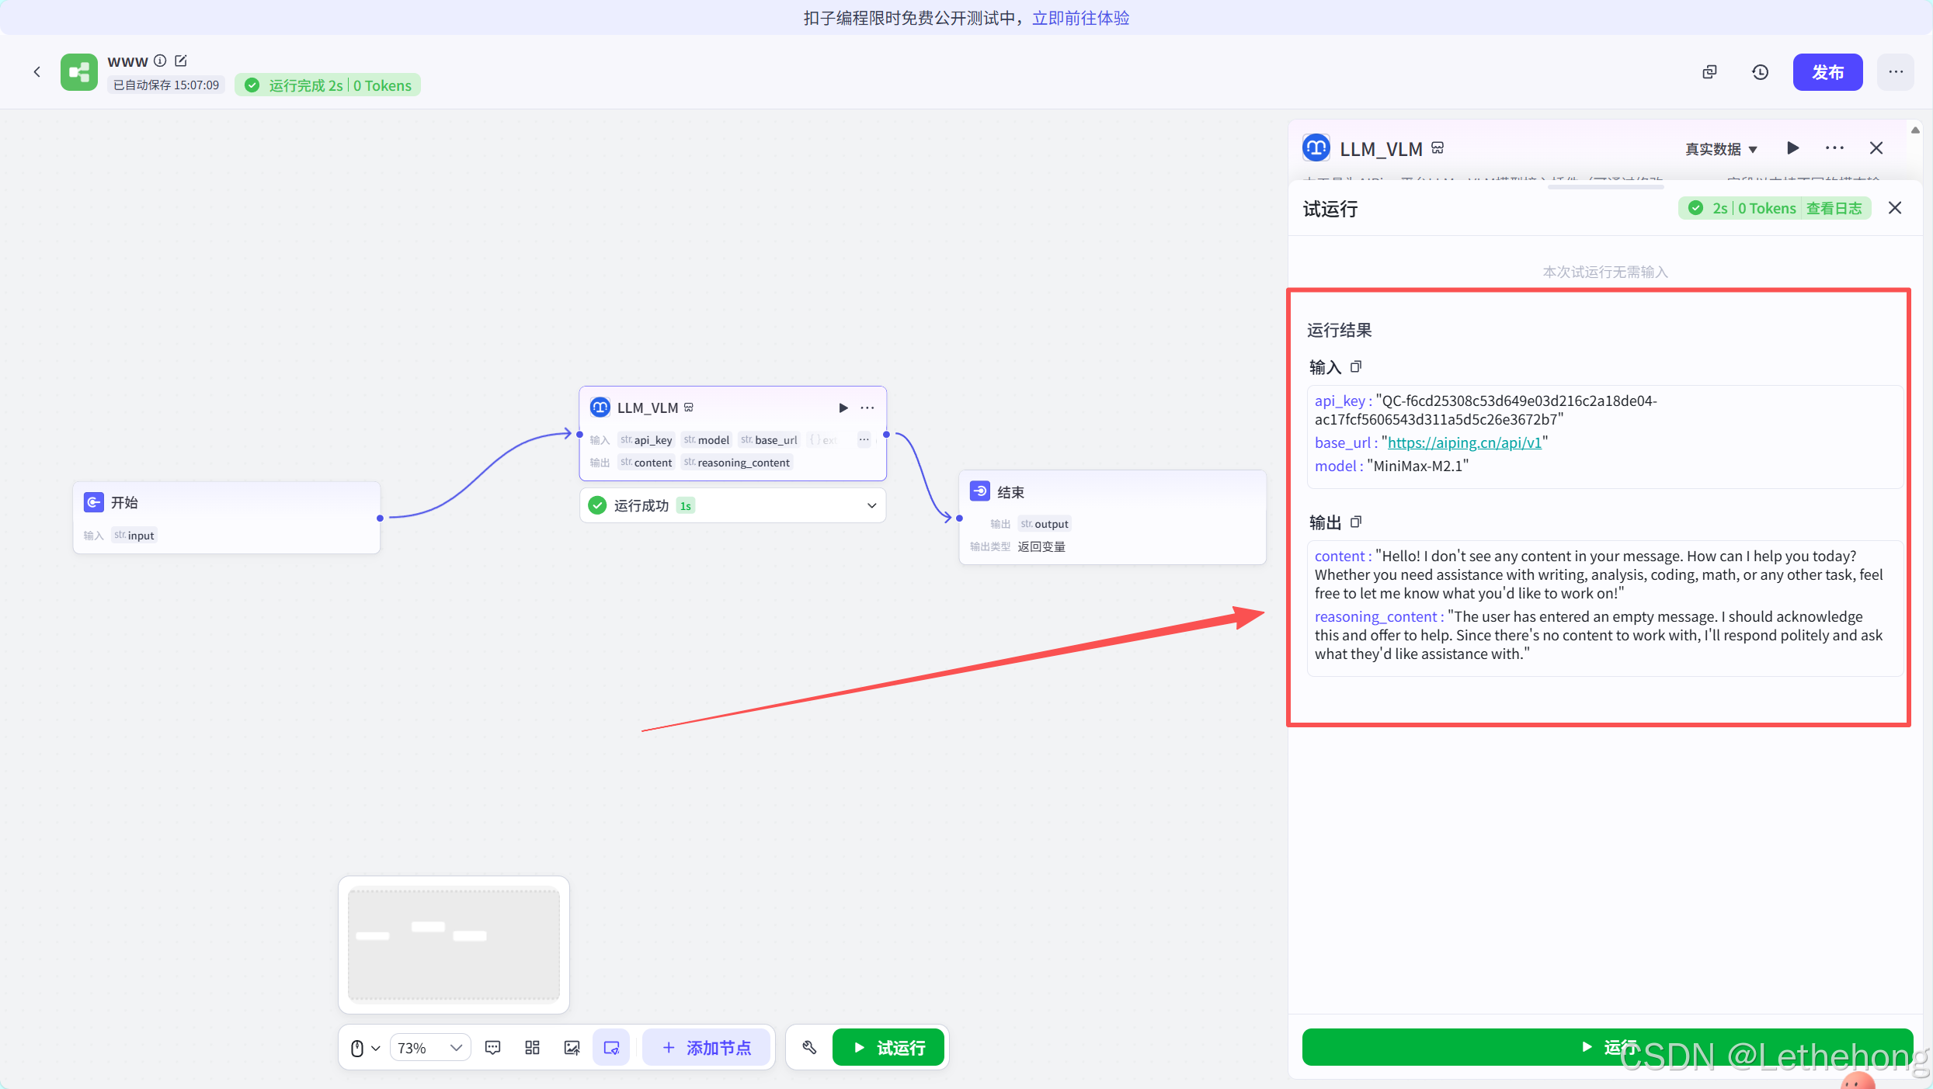Screen dimensions: 1933x1089
Task: Click the add comment icon in bottom toolbar
Action: (492, 1048)
